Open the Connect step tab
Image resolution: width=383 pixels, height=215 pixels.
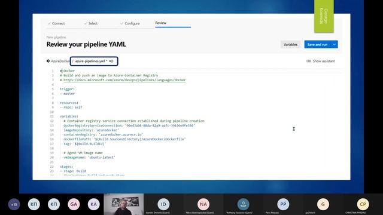[56, 23]
